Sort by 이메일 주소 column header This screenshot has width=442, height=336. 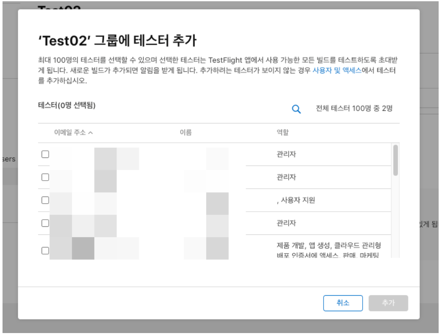click(73, 132)
